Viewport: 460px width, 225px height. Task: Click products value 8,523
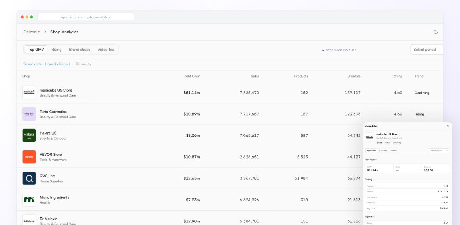pyautogui.click(x=303, y=157)
